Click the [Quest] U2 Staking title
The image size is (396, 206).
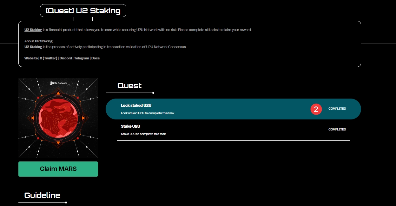83,11
